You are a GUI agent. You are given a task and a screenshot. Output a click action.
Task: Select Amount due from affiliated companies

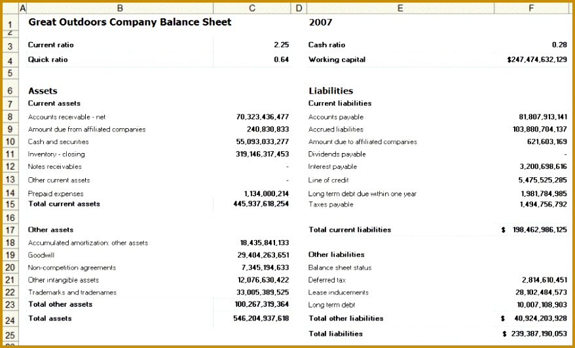(87, 130)
